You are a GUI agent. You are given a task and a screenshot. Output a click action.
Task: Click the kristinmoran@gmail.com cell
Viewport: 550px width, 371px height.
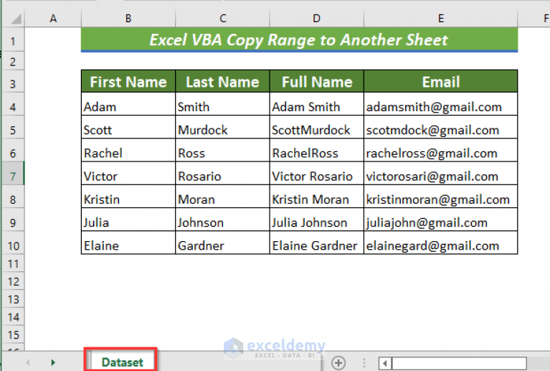click(440, 197)
